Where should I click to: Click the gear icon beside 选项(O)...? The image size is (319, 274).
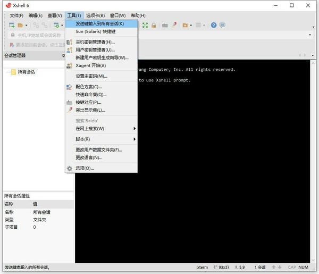tap(70, 168)
